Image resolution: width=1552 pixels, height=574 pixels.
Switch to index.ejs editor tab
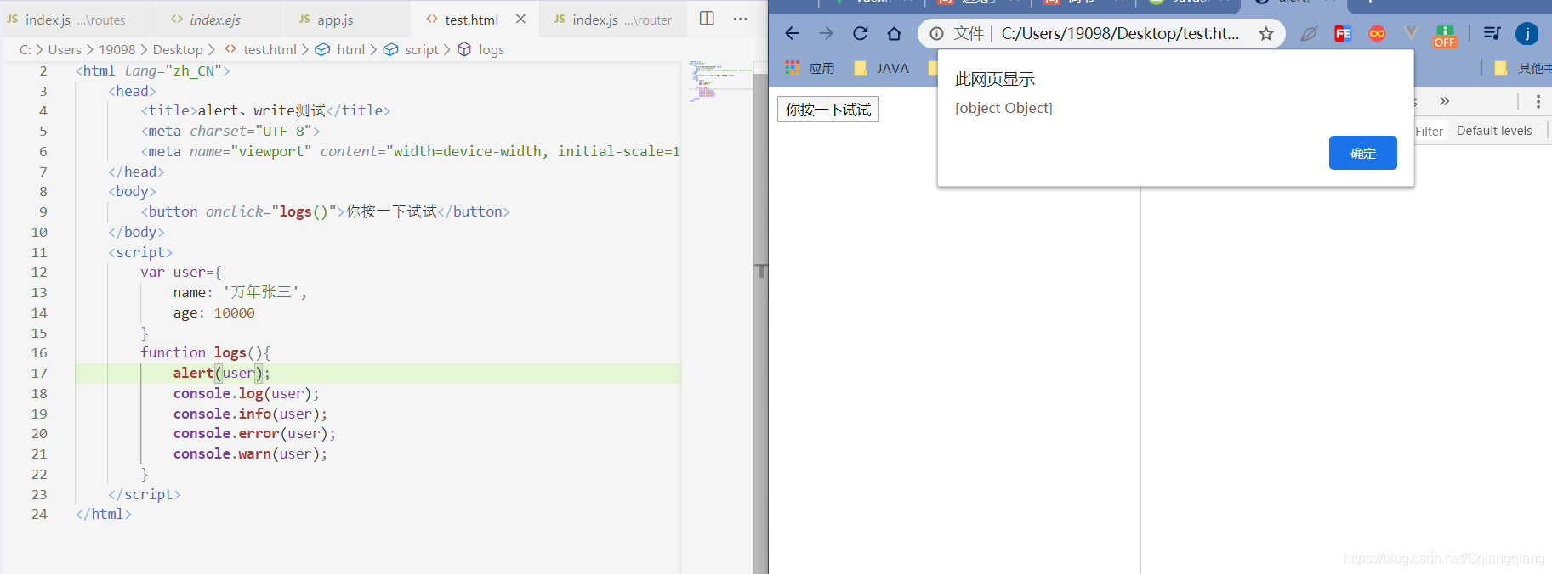coord(219,19)
